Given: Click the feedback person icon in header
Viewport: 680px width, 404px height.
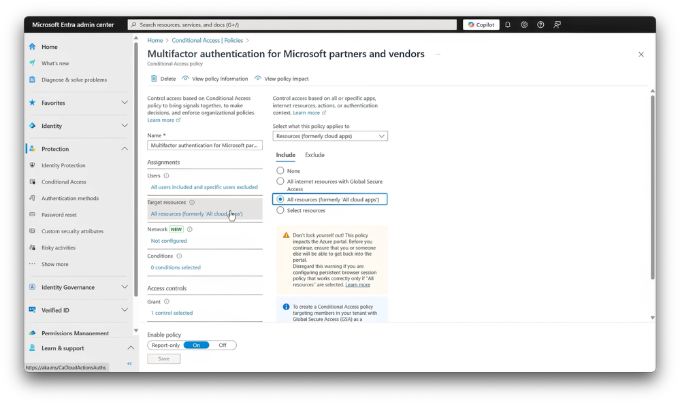Looking at the screenshot, I should click(557, 24).
